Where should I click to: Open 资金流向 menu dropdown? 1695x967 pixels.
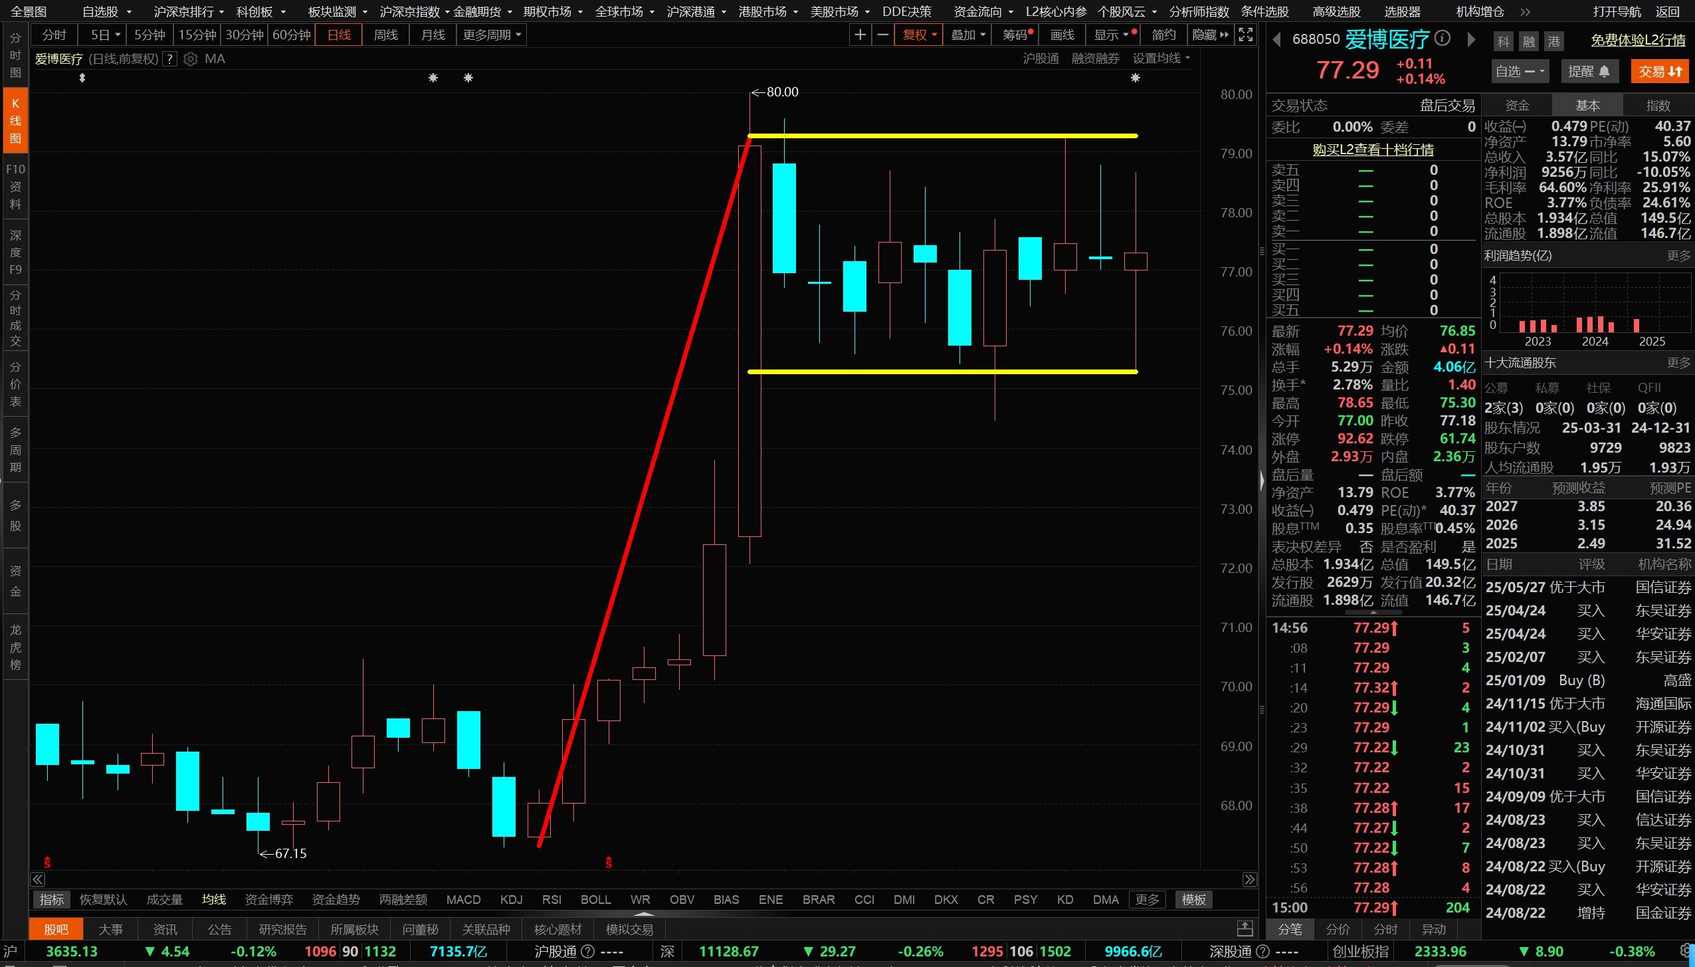(983, 12)
